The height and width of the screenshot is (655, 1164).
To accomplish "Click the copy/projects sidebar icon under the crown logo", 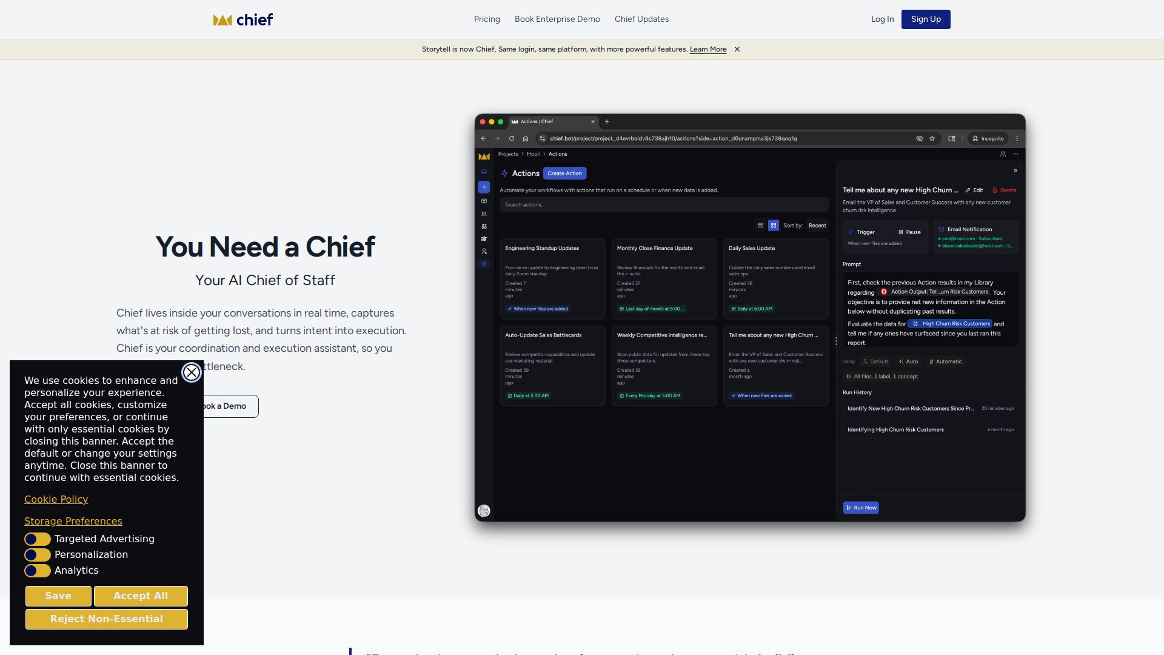I will pos(484,172).
